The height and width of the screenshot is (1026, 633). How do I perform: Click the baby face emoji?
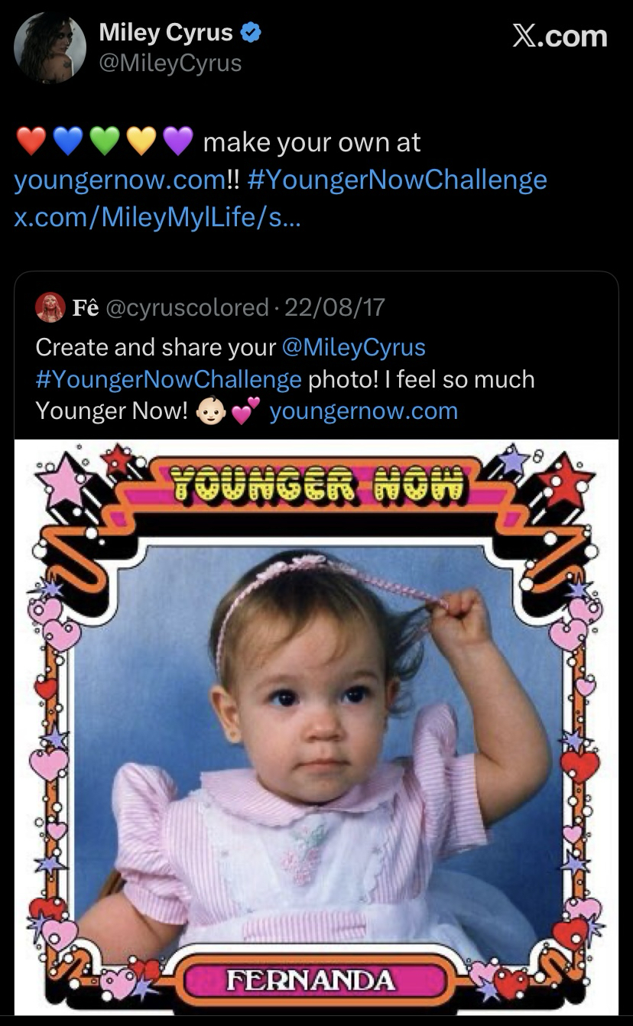tap(211, 411)
